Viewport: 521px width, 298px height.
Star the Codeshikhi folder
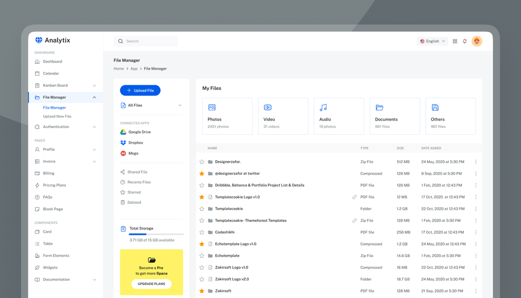(202, 232)
